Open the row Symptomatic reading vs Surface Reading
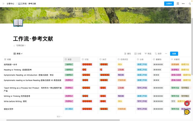The width and height of the screenshot is (193, 121). [x=32, y=80]
